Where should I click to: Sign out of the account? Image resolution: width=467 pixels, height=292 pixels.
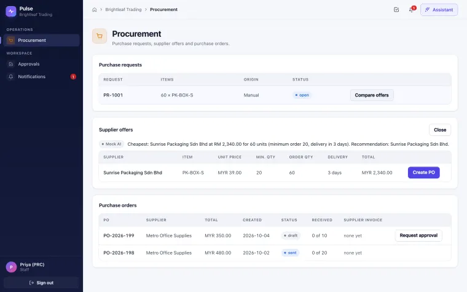point(41,283)
